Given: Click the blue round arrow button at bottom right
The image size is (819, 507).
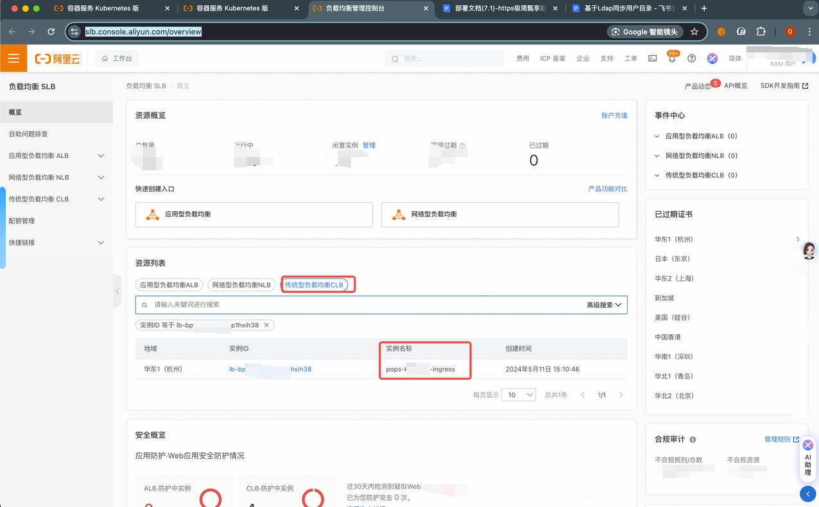Looking at the screenshot, I should (808, 494).
